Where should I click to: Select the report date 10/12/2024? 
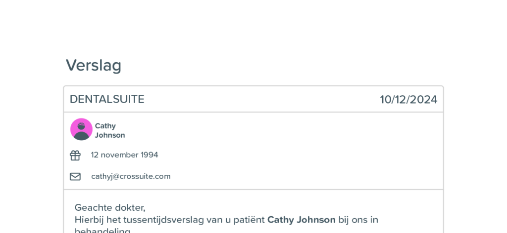(x=408, y=100)
